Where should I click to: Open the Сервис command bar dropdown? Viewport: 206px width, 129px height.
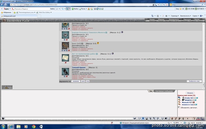click(196, 16)
